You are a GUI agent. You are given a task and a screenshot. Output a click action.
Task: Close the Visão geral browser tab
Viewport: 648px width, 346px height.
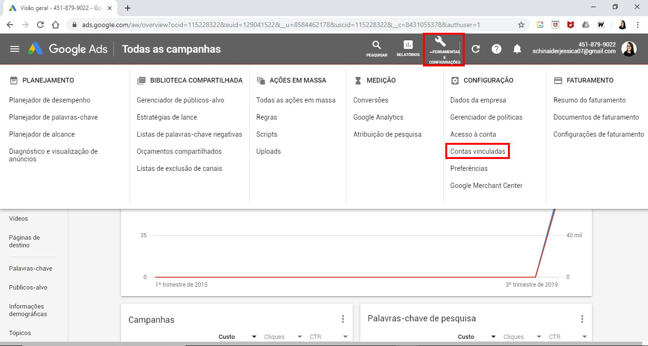click(111, 8)
